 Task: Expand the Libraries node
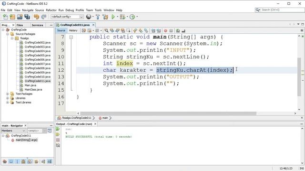[x=8, y=98]
